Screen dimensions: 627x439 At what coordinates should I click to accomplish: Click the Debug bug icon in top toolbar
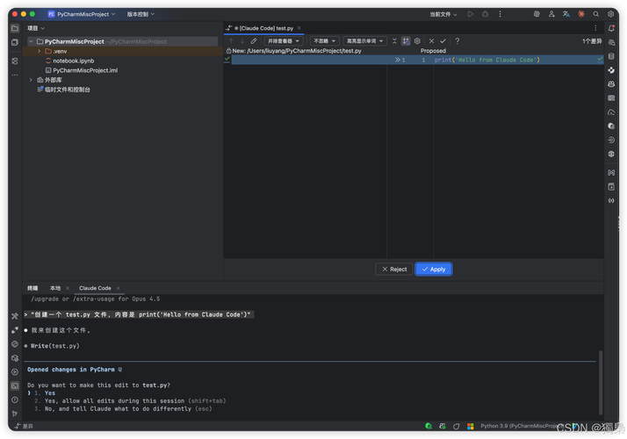point(485,14)
